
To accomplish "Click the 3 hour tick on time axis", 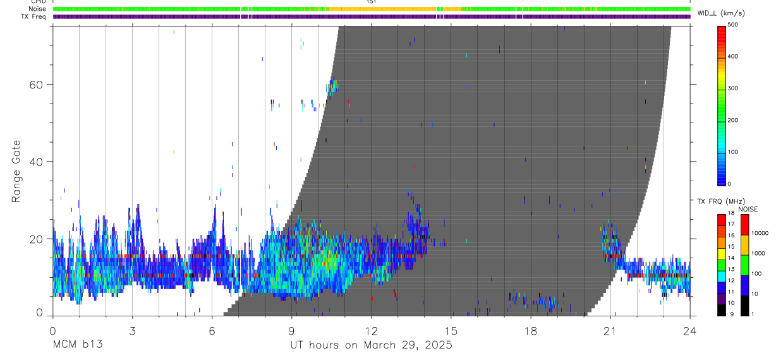I will point(132,330).
